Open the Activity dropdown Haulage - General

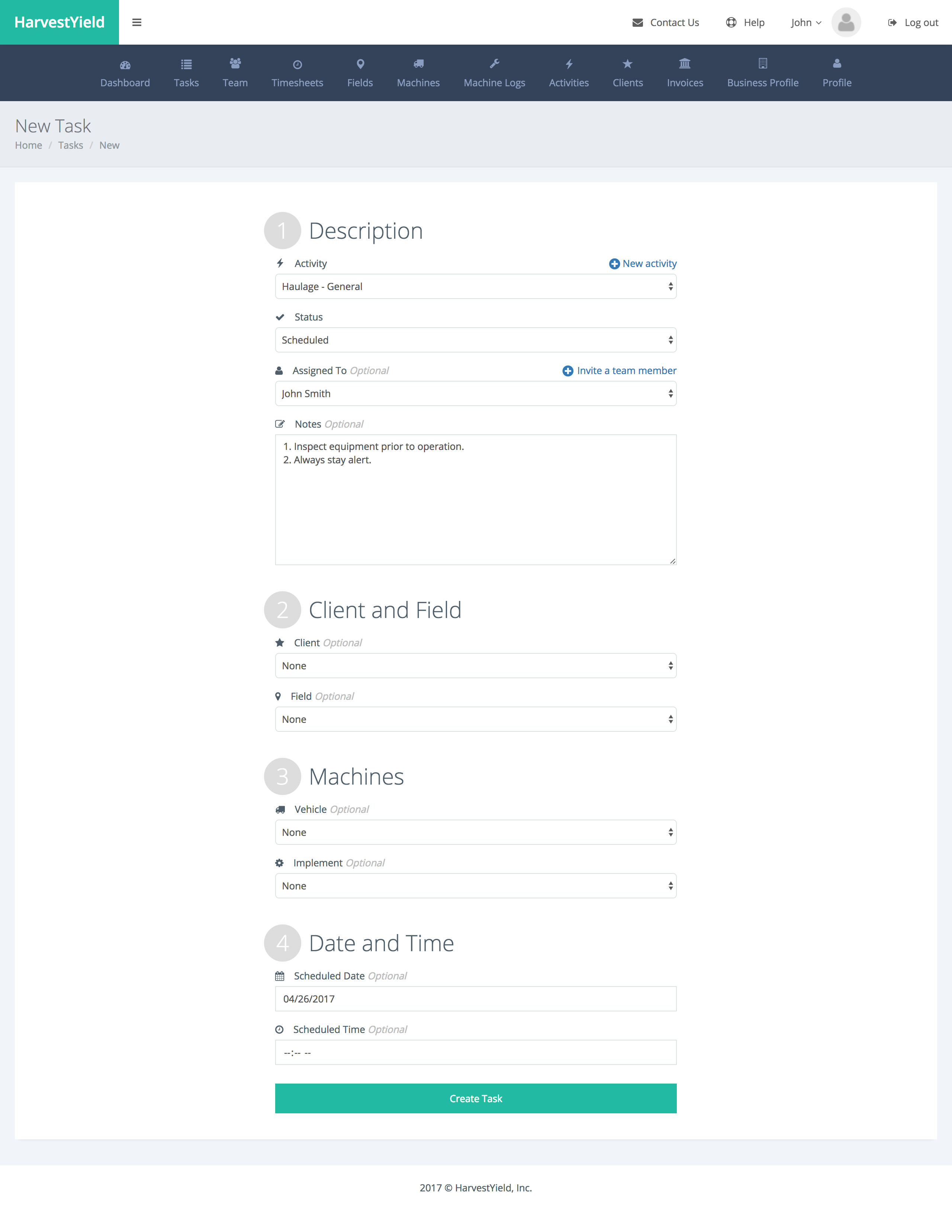pyautogui.click(x=476, y=286)
